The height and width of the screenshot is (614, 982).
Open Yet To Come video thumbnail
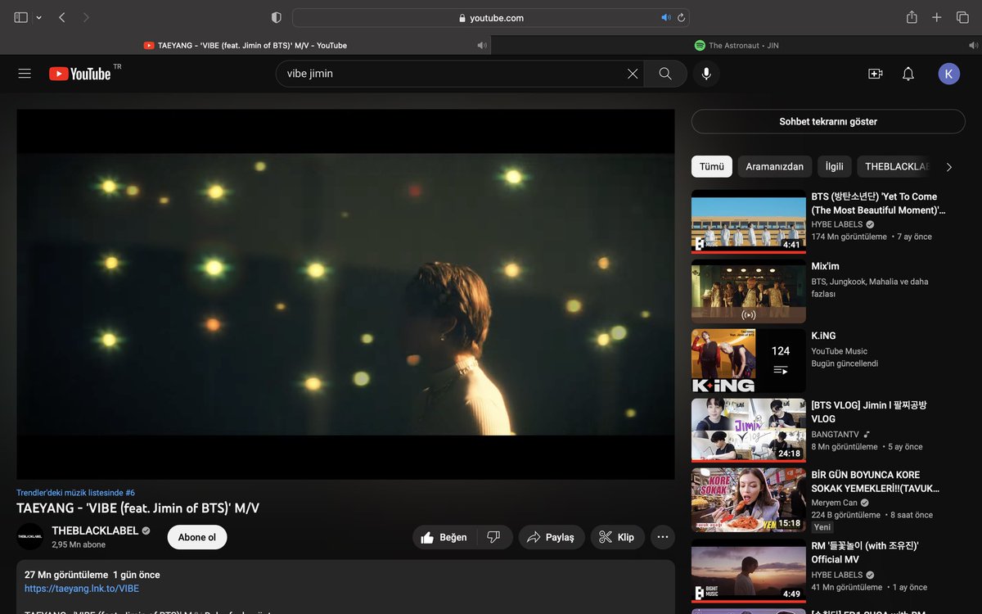749,222
